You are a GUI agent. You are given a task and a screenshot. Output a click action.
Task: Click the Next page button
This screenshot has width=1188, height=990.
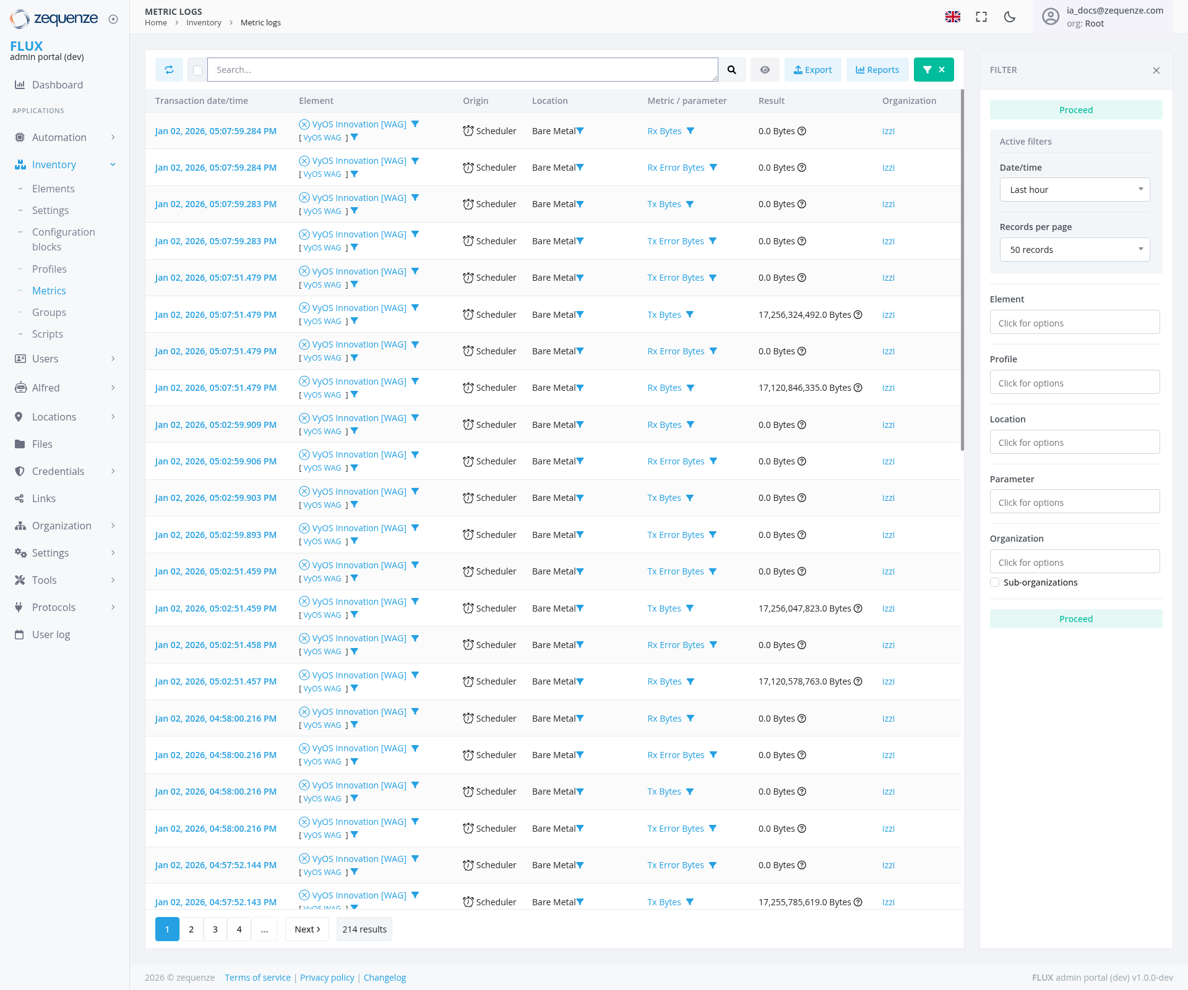pyautogui.click(x=307, y=929)
